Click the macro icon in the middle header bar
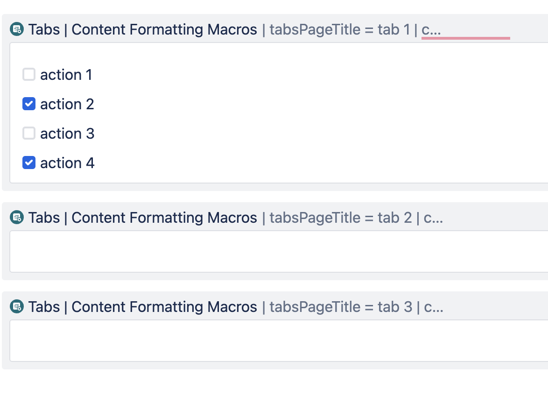Screen dimensions: 548x396 tap(16, 217)
